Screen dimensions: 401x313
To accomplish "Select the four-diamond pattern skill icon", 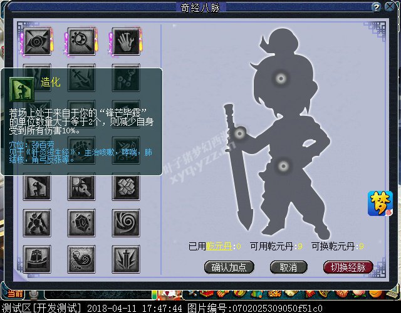I will tap(126, 187).
